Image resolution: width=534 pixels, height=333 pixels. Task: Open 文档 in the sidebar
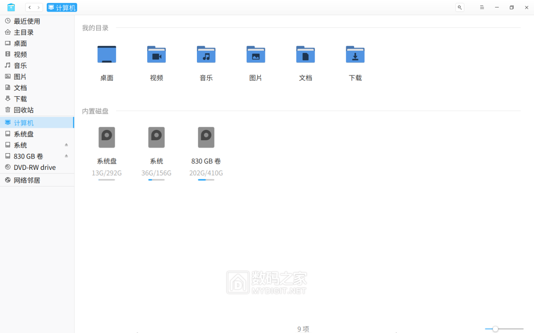click(37, 88)
